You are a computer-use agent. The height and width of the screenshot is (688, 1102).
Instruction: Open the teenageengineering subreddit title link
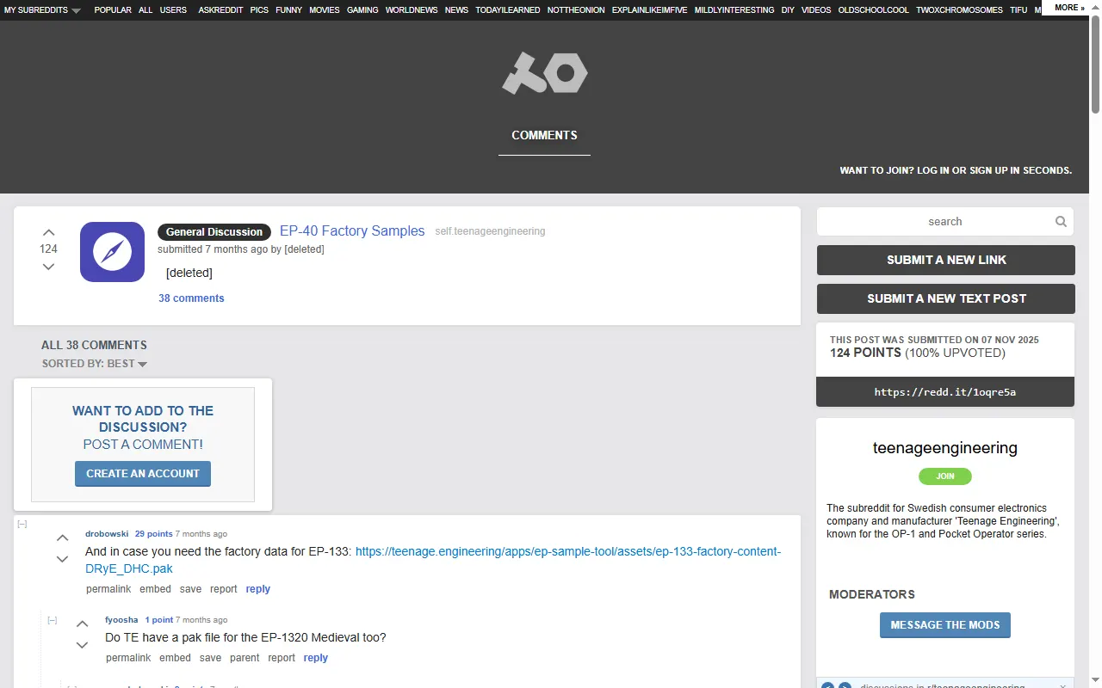tap(945, 448)
